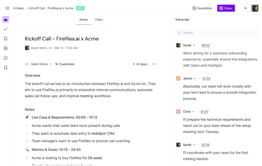The height and width of the screenshot is (166, 262).
Task: Click the Soundbite button in header
Action: pyautogui.click(x=202, y=8)
